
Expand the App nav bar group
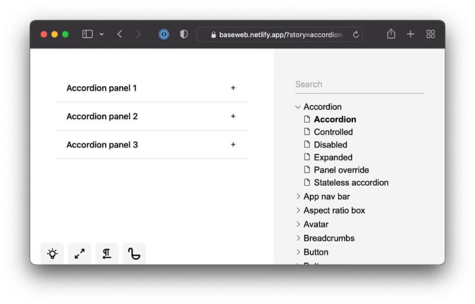(x=298, y=197)
